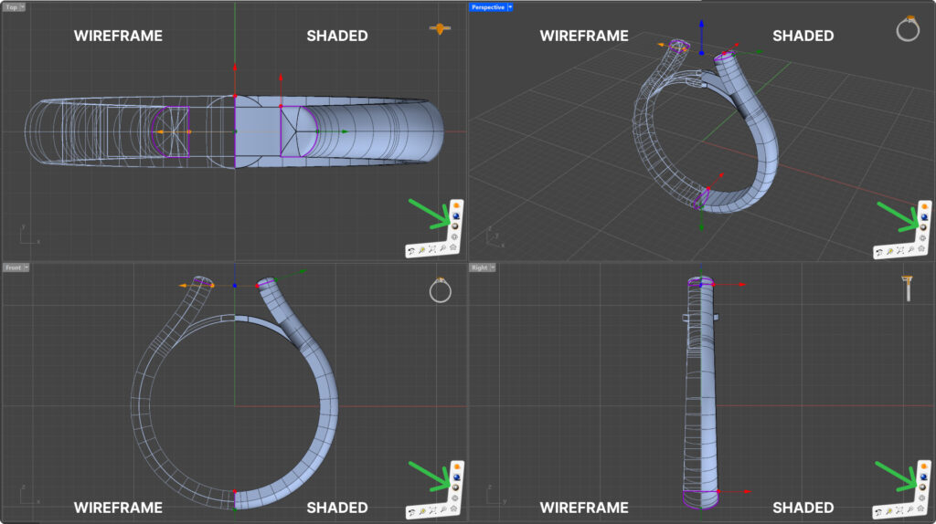Click the yellow pan icon in Top viewport toolbar
Viewport: 936px width, 524px height.
[x=422, y=248]
